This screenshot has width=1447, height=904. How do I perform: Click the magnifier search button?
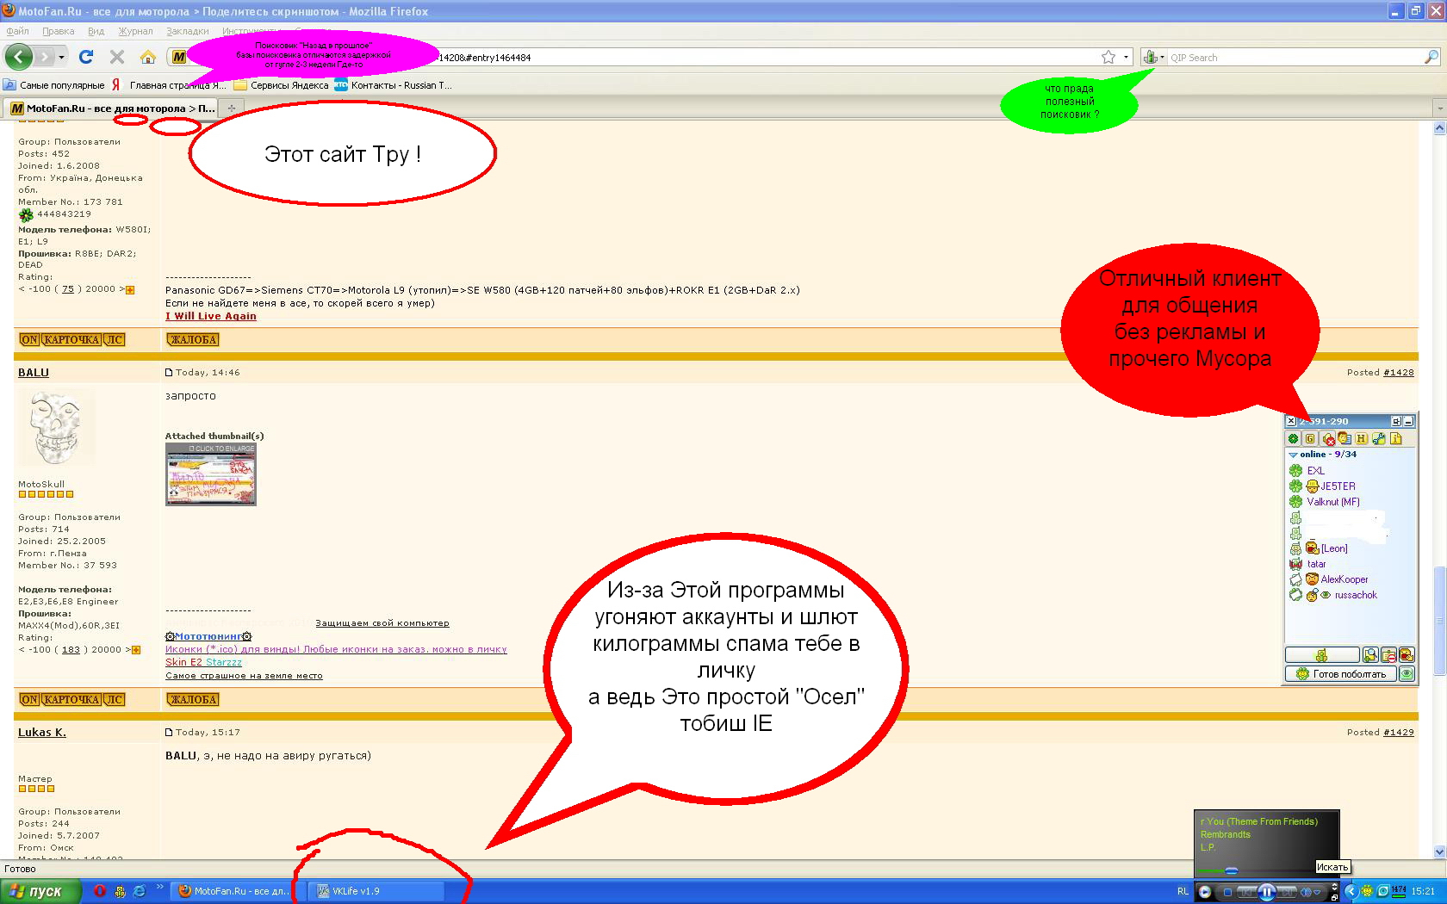click(x=1431, y=57)
